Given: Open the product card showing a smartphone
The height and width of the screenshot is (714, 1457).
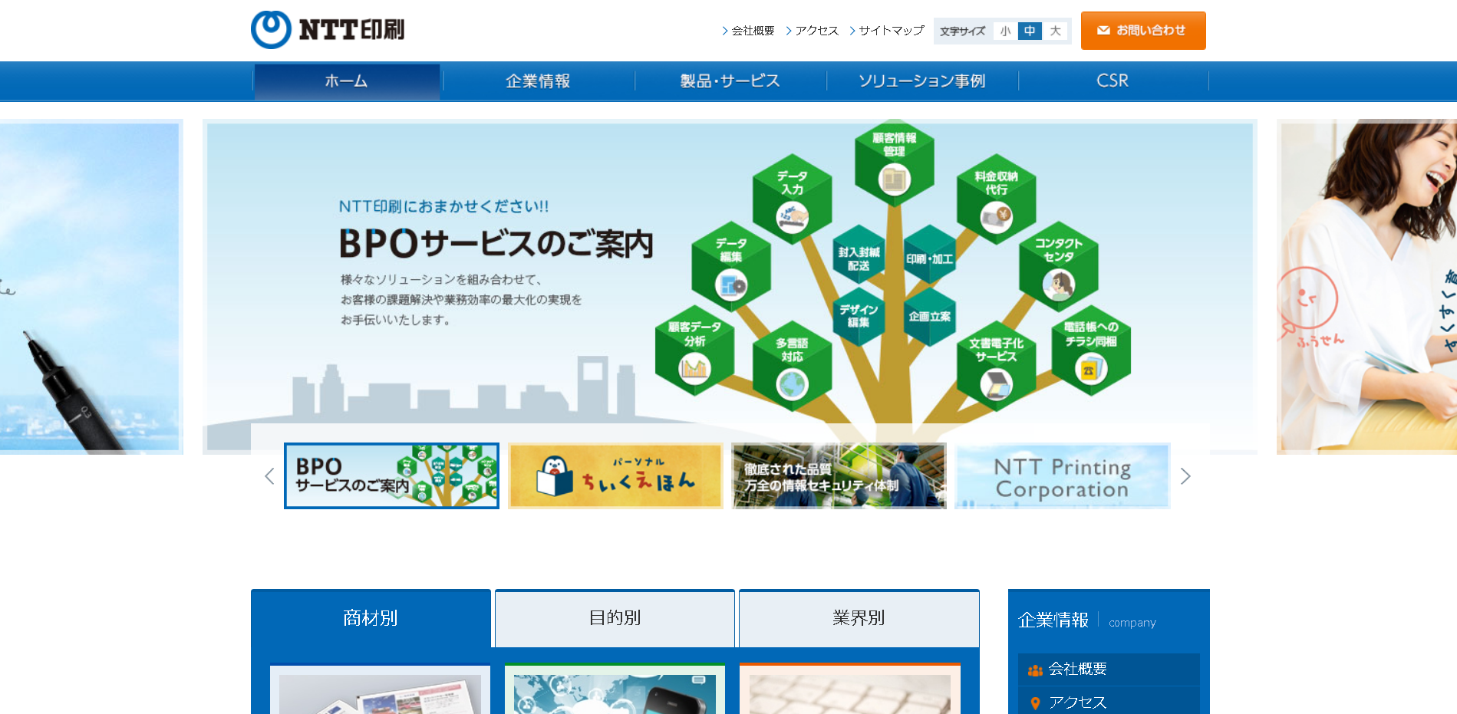Looking at the screenshot, I should pyautogui.click(x=615, y=689).
